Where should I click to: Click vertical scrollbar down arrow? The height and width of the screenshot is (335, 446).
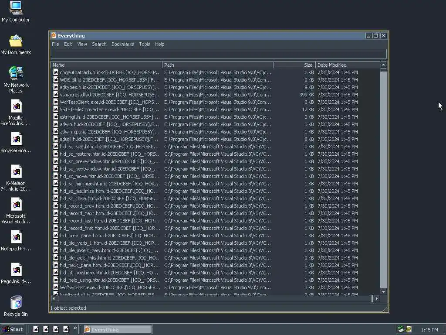(x=383, y=292)
